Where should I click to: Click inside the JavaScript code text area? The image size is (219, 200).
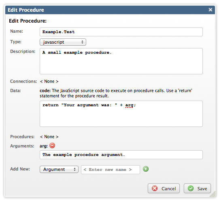pyautogui.click(x=121, y=114)
